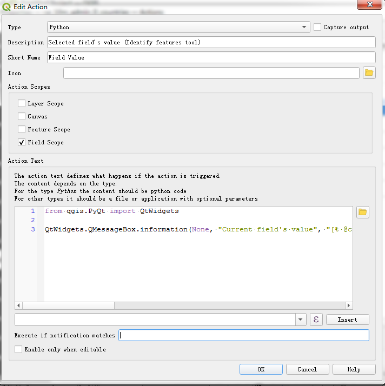Browse for icon file with folder button
Image resolution: width=385 pixels, height=386 pixels.
(369, 73)
